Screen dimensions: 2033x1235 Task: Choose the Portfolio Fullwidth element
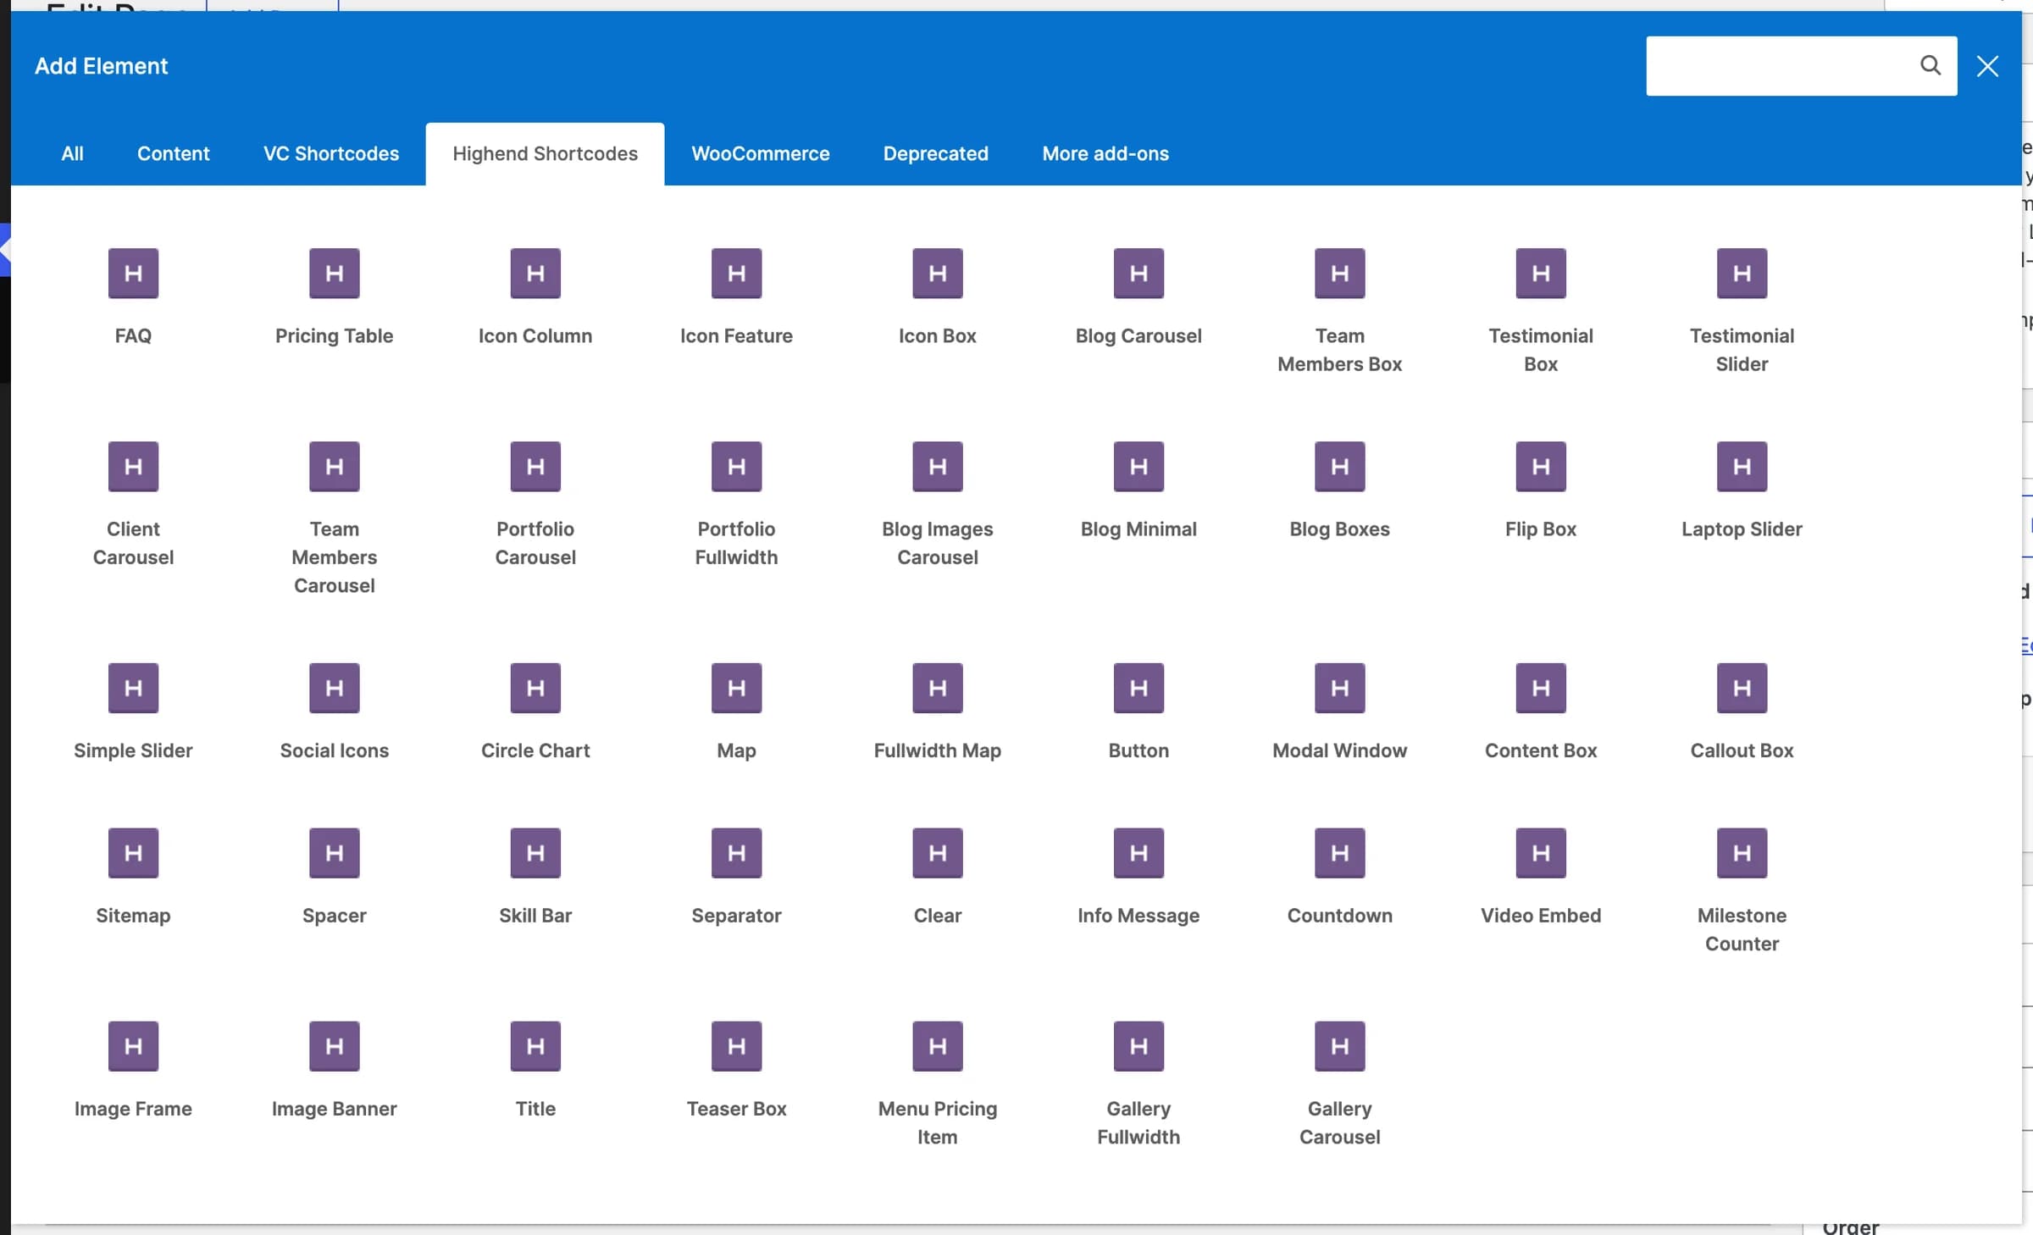736,503
